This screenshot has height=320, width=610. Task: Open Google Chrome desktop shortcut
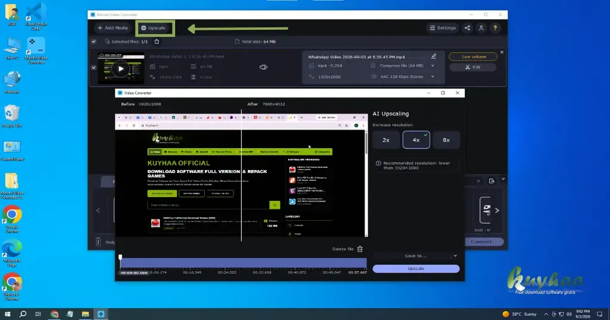(x=12, y=219)
